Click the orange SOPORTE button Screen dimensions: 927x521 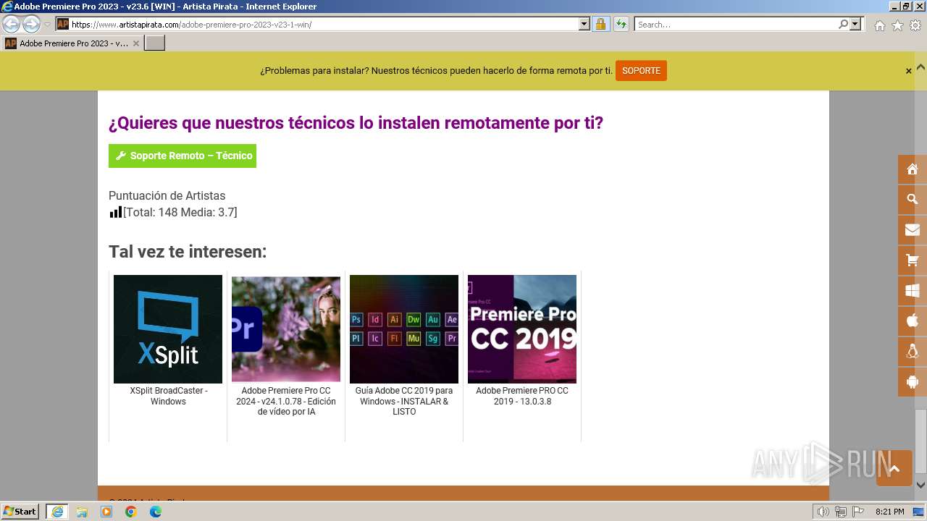click(641, 71)
